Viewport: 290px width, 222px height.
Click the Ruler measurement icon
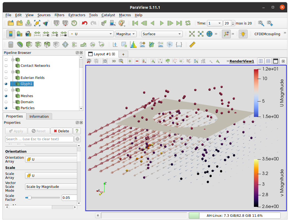click(192, 45)
